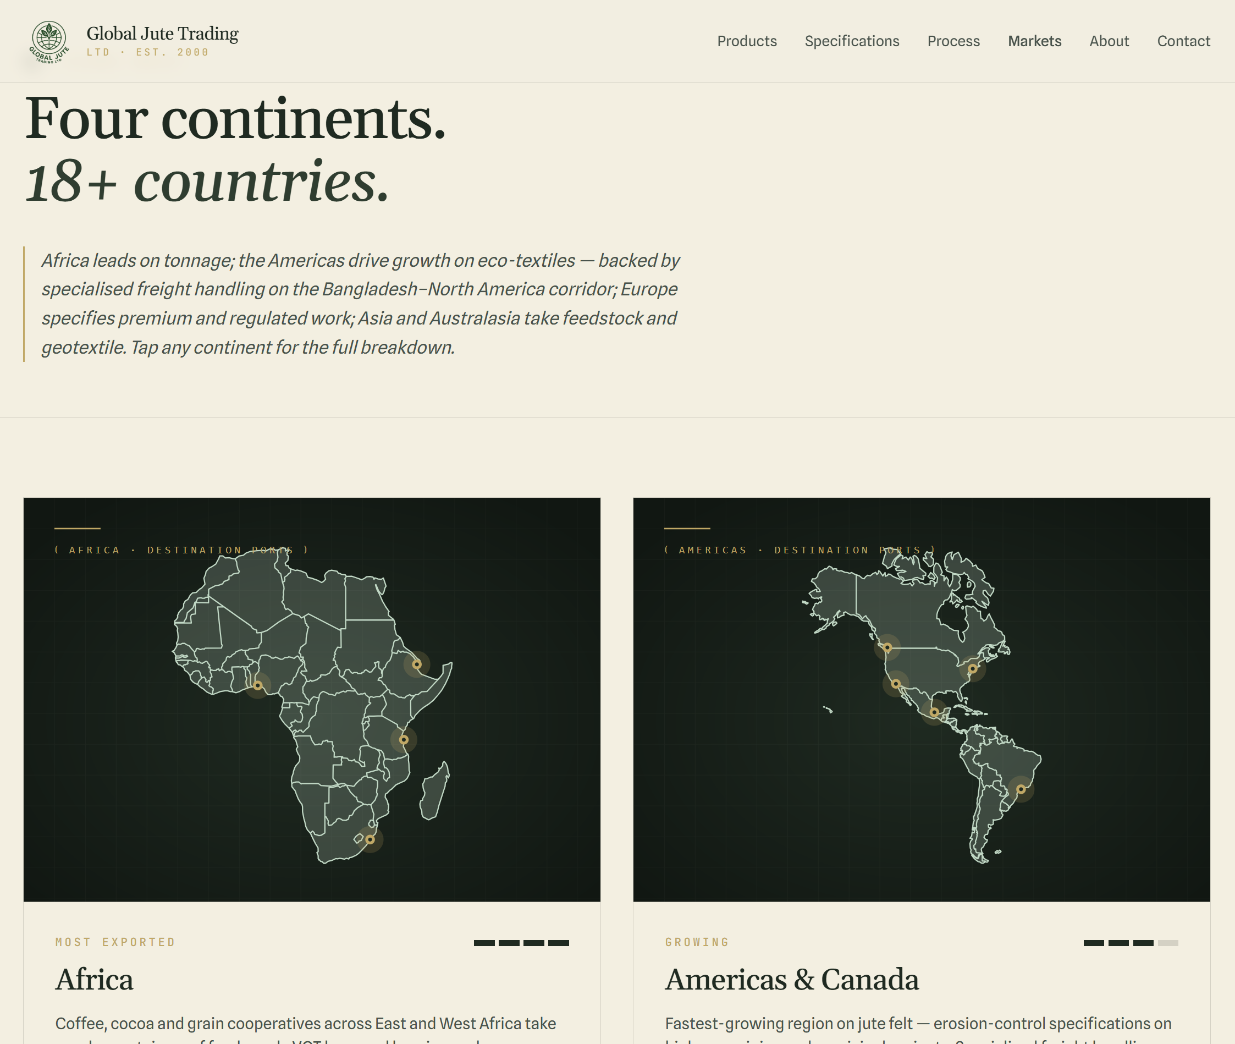The image size is (1235, 1044).
Task: Select the Pacific Northwest port marker
Action: [x=887, y=647]
